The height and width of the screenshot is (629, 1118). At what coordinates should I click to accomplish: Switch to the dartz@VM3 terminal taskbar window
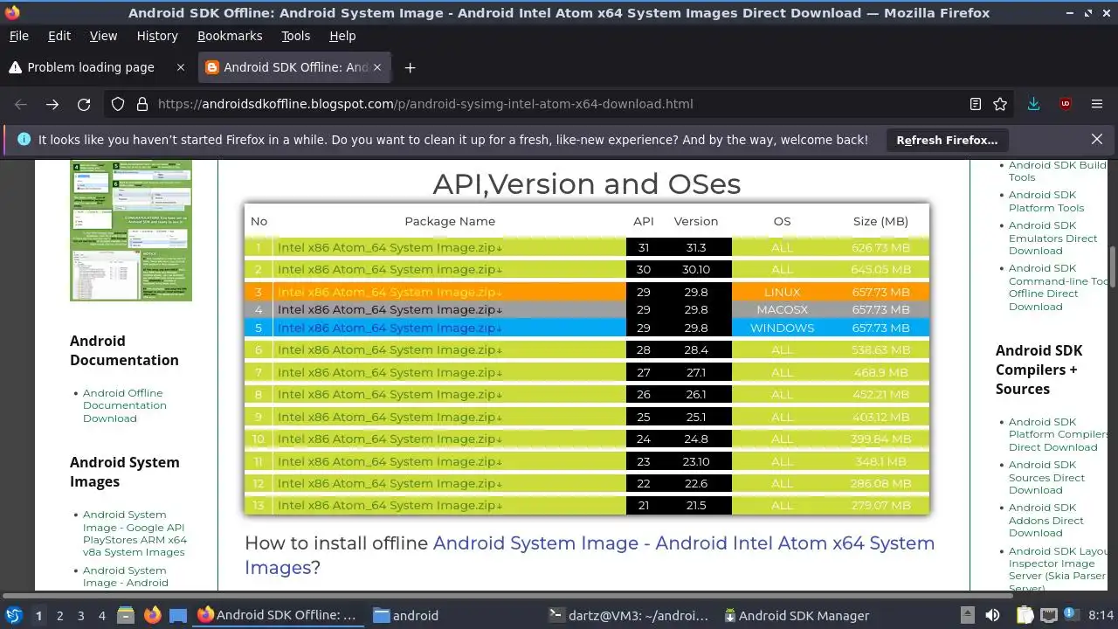pyautogui.click(x=629, y=615)
